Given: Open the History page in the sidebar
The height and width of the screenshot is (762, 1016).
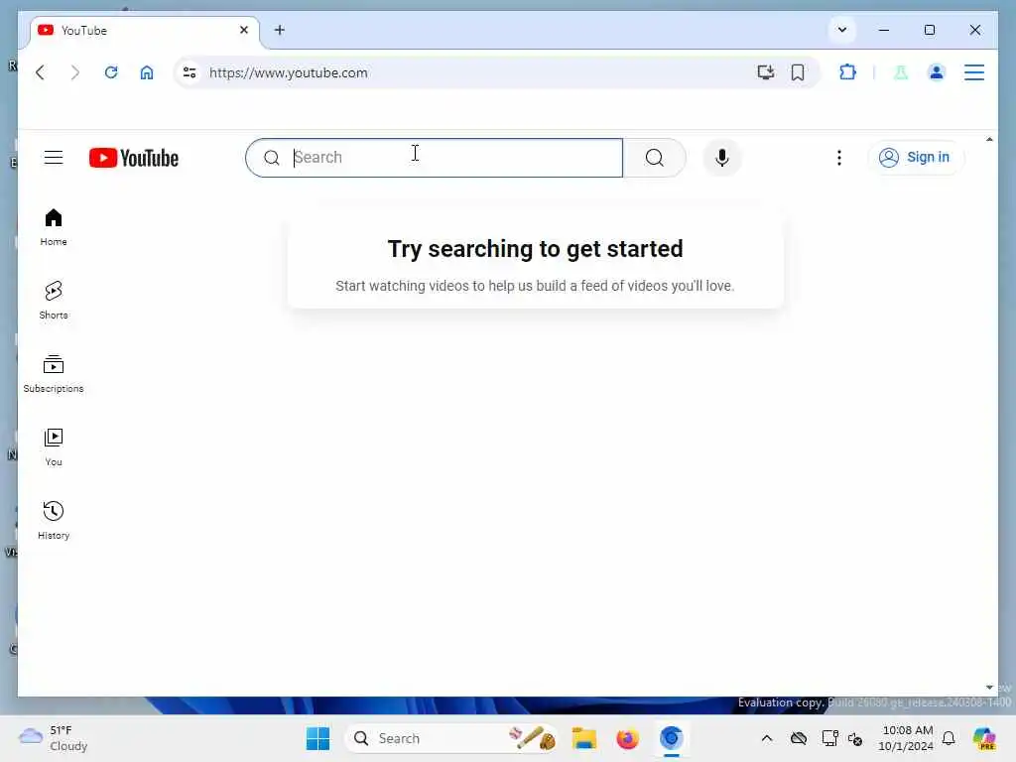Looking at the screenshot, I should point(54,520).
